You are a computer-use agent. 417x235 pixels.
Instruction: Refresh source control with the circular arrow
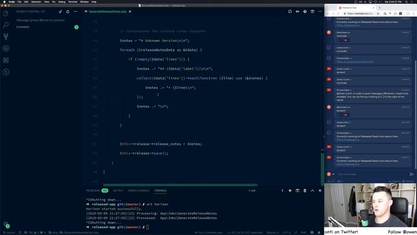tap(68, 12)
